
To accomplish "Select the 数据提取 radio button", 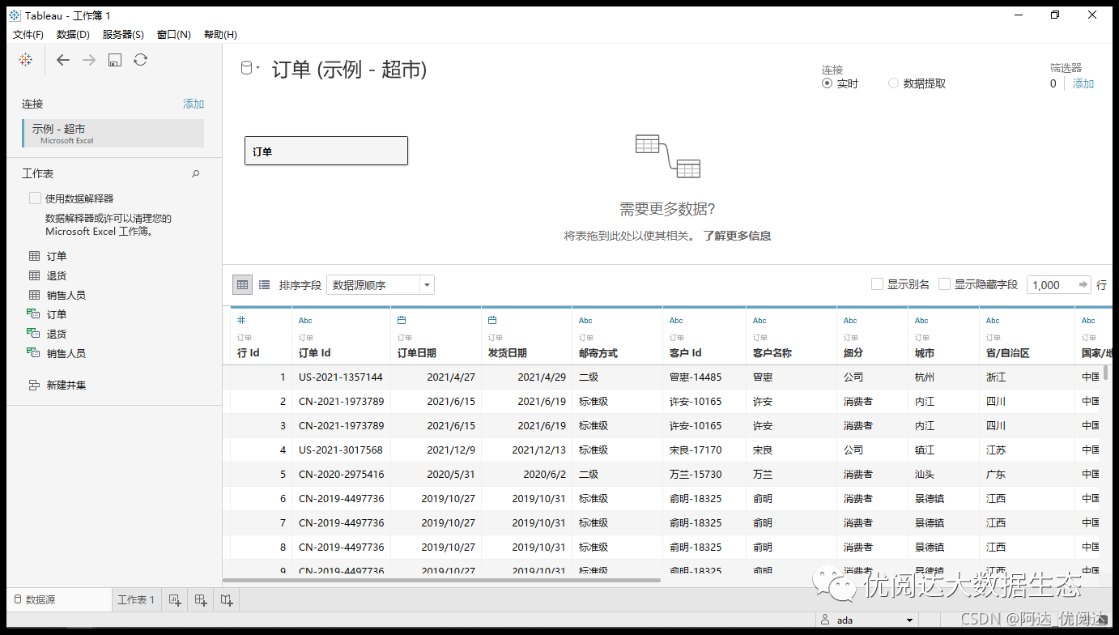I will point(893,83).
